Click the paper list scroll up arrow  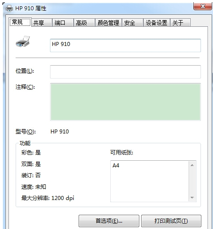(x=192, y=165)
